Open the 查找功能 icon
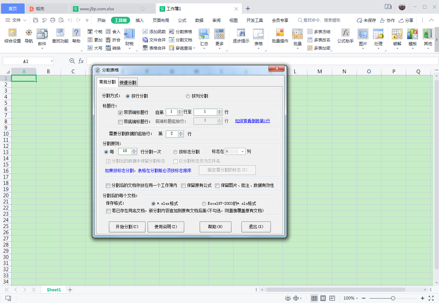 click(60, 37)
